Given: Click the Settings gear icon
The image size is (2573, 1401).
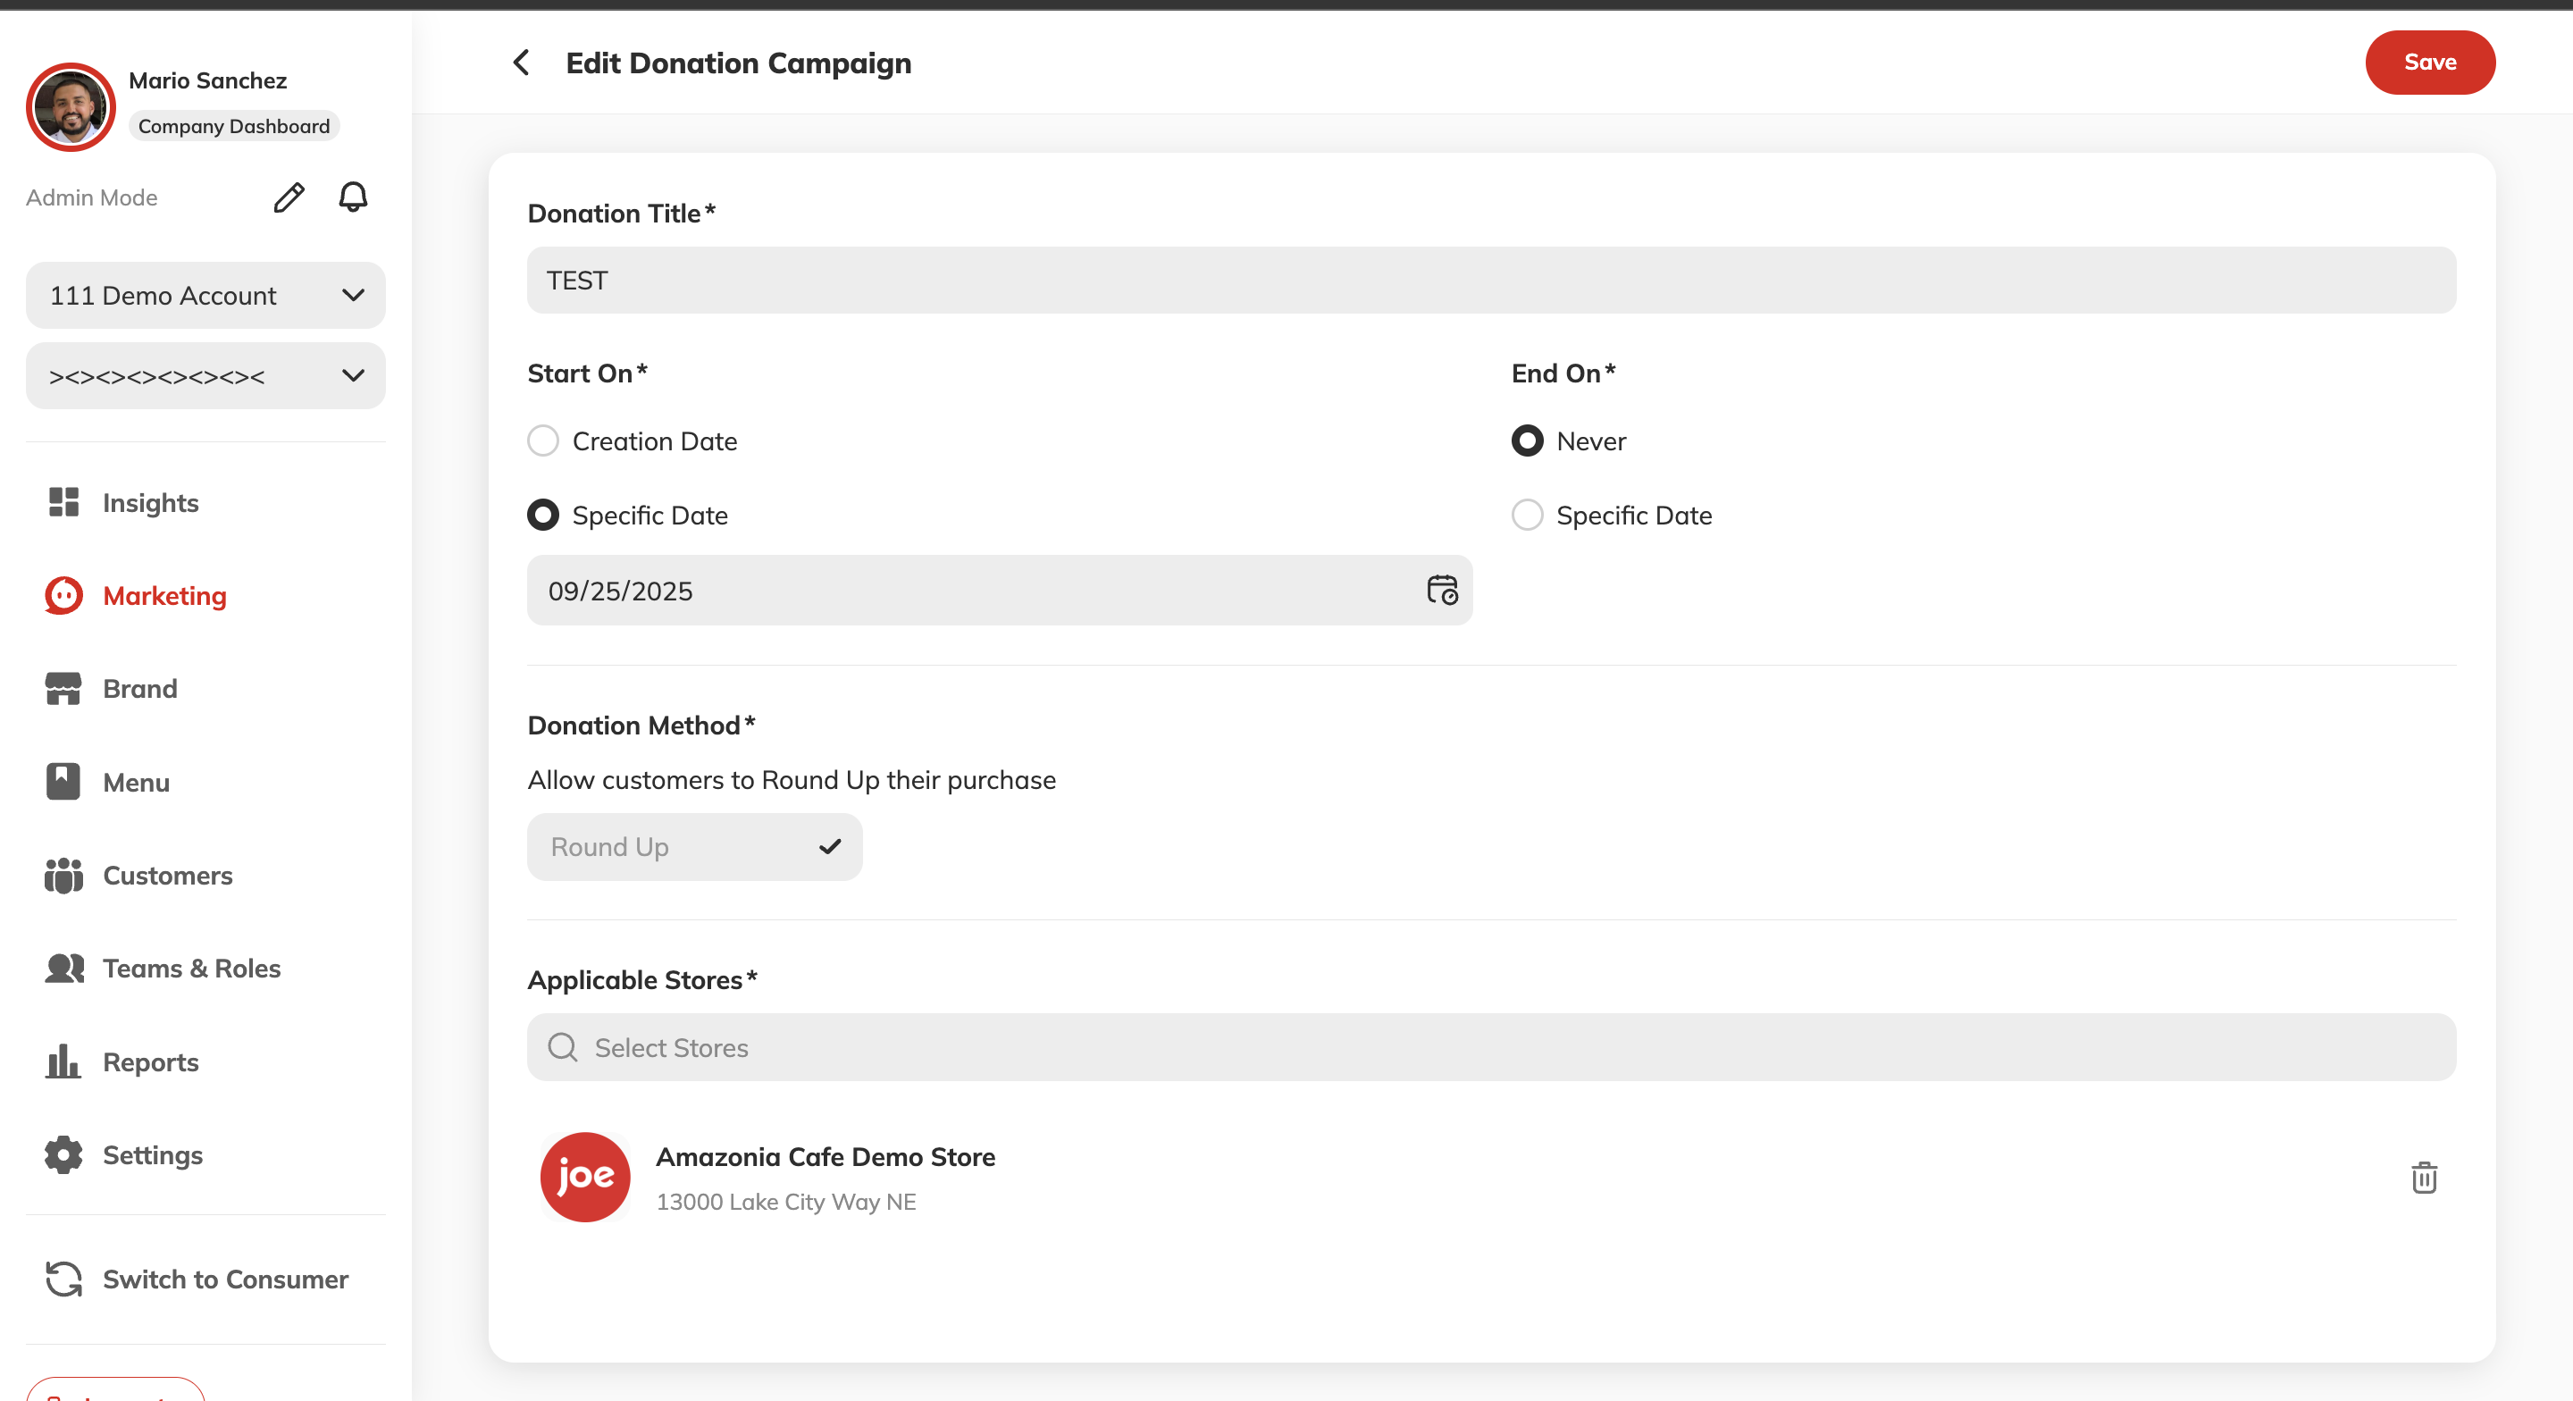Looking at the screenshot, I should click(63, 1154).
